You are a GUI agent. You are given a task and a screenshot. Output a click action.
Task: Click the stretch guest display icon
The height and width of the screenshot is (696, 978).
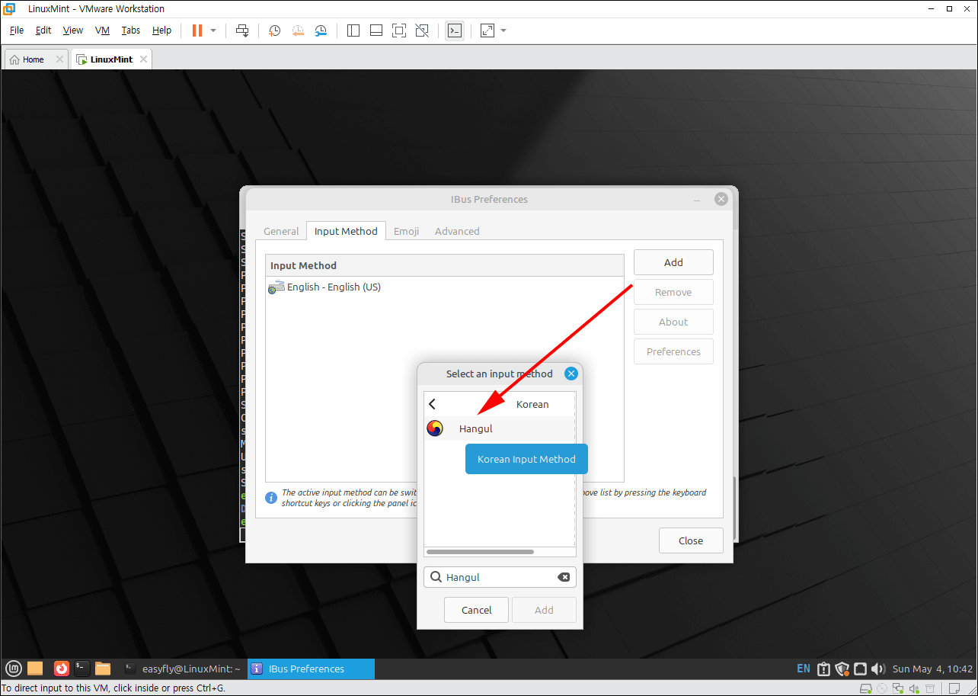pyautogui.click(x=487, y=30)
